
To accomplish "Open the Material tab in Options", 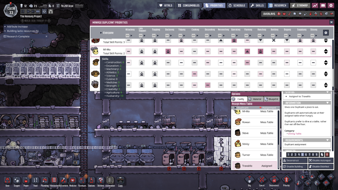I will [x=255, y=99].
